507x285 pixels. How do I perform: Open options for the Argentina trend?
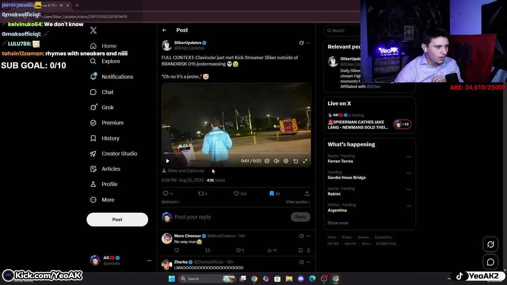[409, 206]
